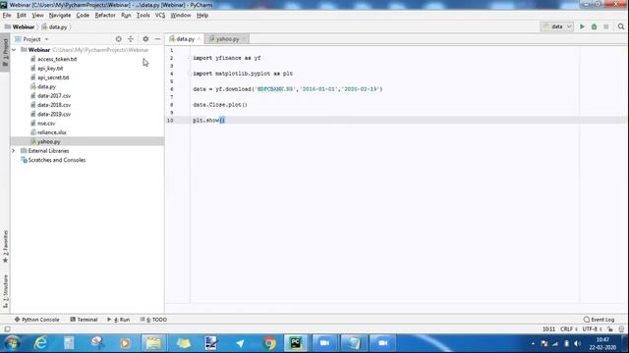Open the VCS menu
Screen dimensions: 629x353
pyautogui.click(x=160, y=16)
